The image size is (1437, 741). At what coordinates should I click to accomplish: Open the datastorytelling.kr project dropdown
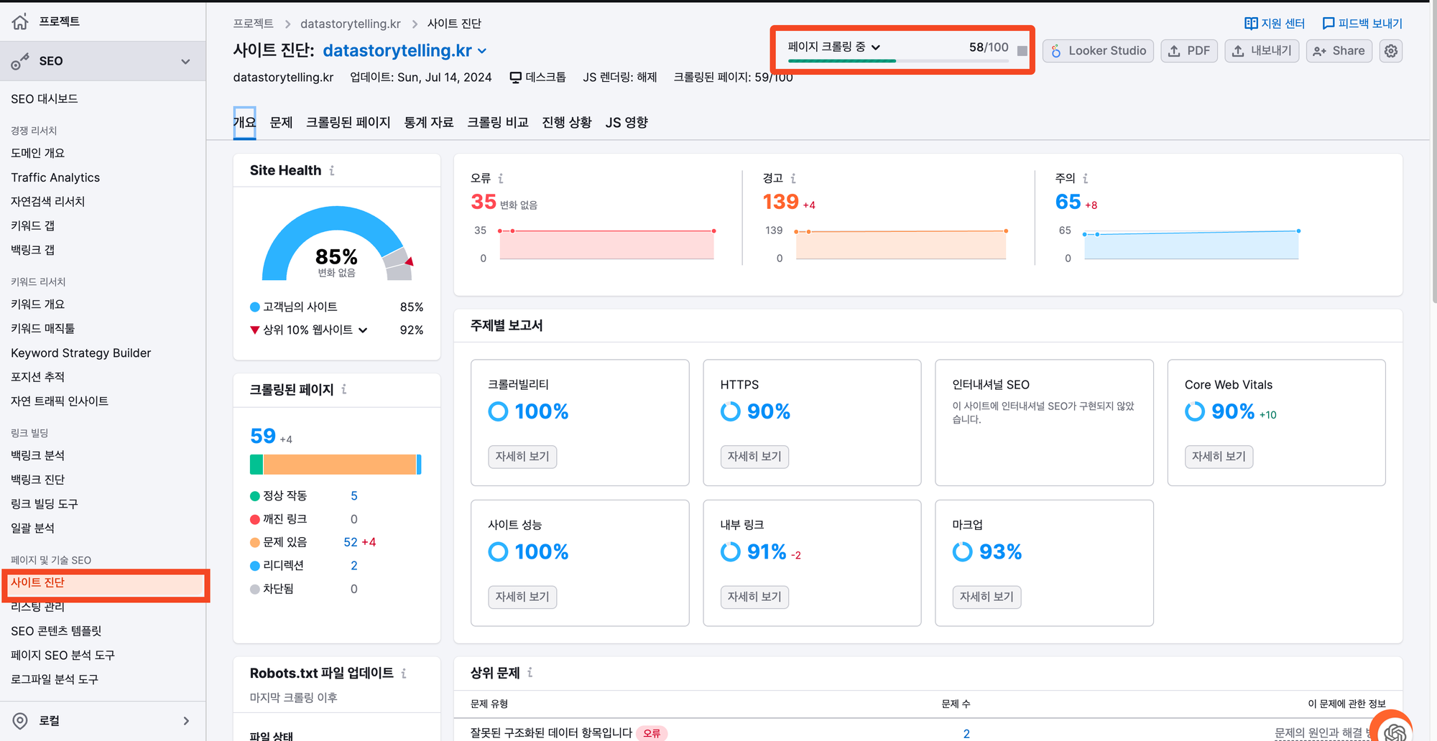pos(405,51)
